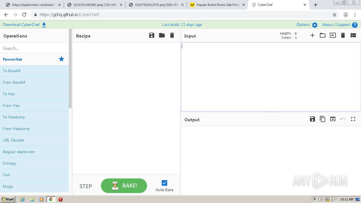Switch to Popular Brand Stores Sale tab
The height and width of the screenshot is (203, 361).
tap(217, 5)
